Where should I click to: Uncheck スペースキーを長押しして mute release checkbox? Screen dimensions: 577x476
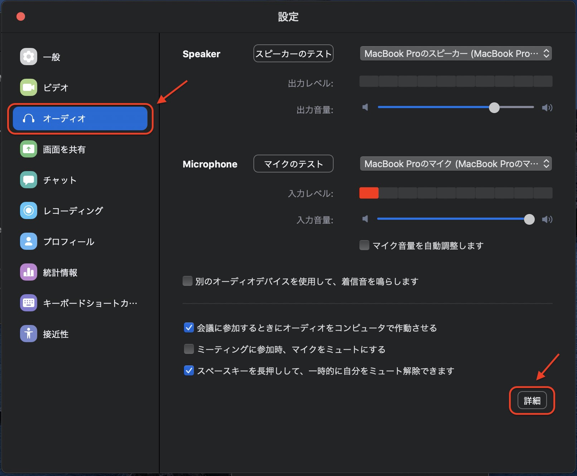189,370
